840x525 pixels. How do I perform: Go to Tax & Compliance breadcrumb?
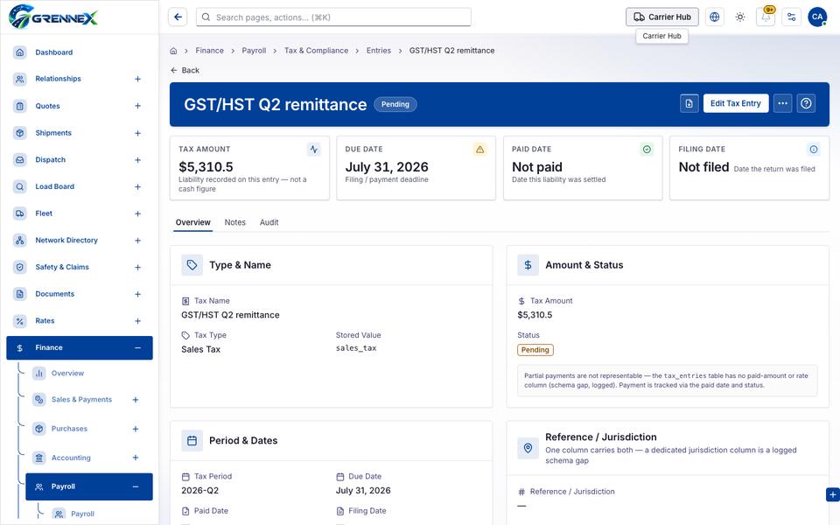coord(316,51)
